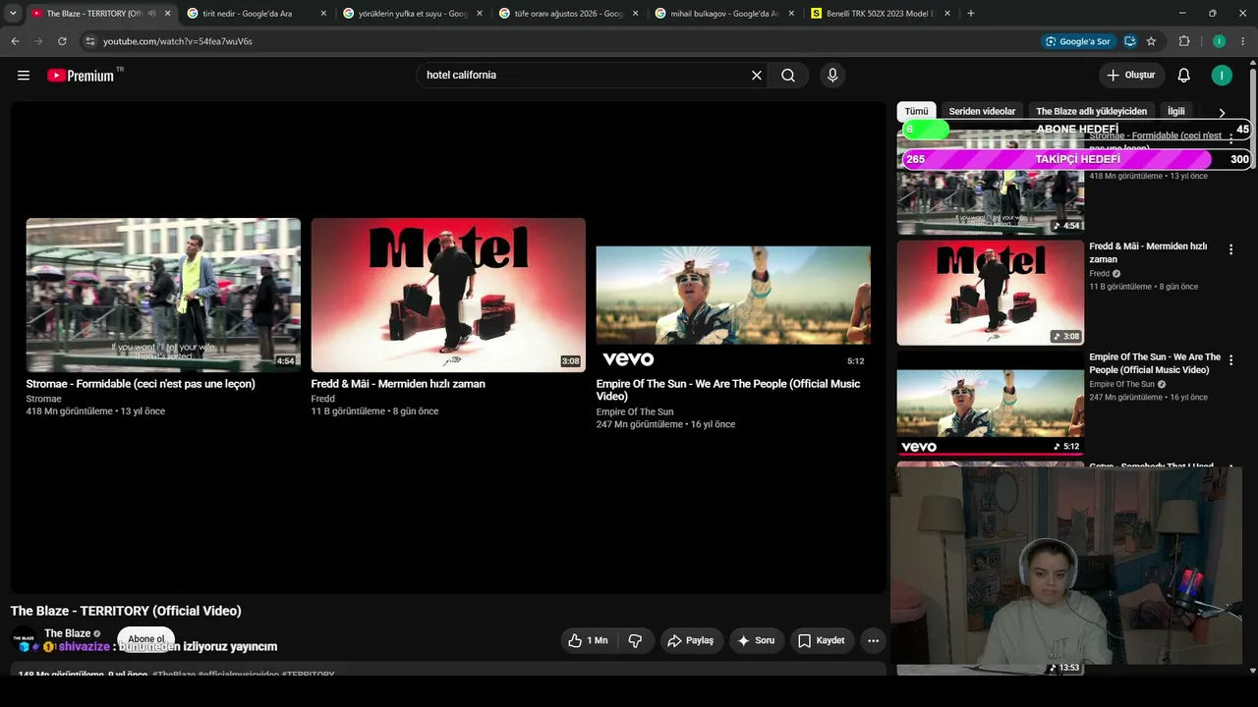Open options menu for Fredd & Mâi sidebar video
Viewport: 1258px width, 707px height.
(1230, 250)
